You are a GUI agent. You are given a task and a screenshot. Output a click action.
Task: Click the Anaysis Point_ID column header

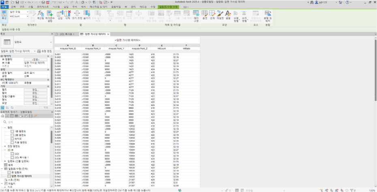coord(68,49)
